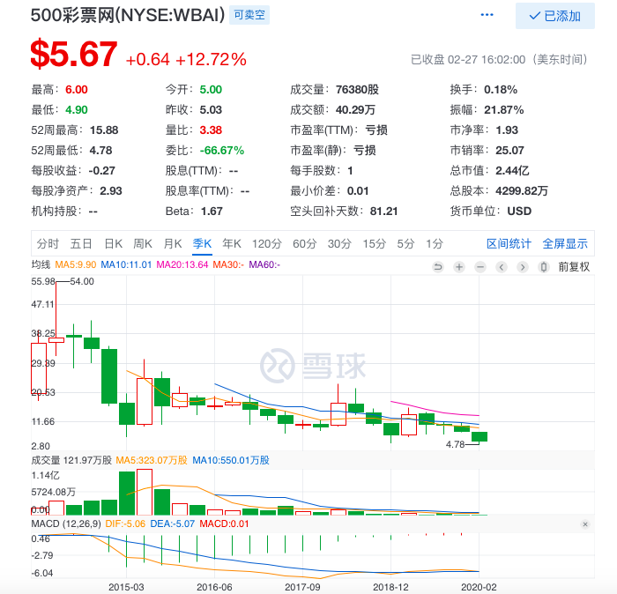Screen dimensions: 617x594
Task: Zoom out the K-line chart
Action: [x=480, y=266]
